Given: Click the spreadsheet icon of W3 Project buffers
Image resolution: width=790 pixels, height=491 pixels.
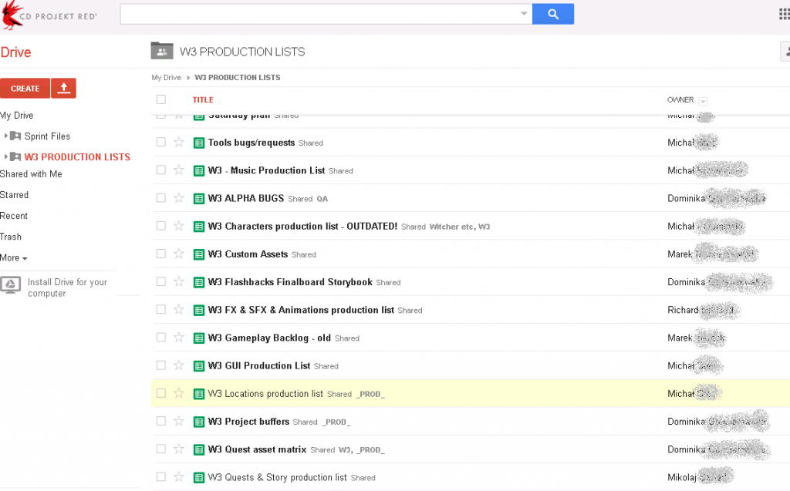Looking at the screenshot, I should [x=199, y=422].
